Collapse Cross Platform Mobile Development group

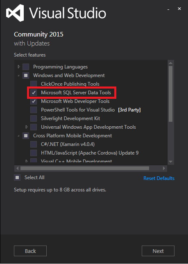coord(18,136)
